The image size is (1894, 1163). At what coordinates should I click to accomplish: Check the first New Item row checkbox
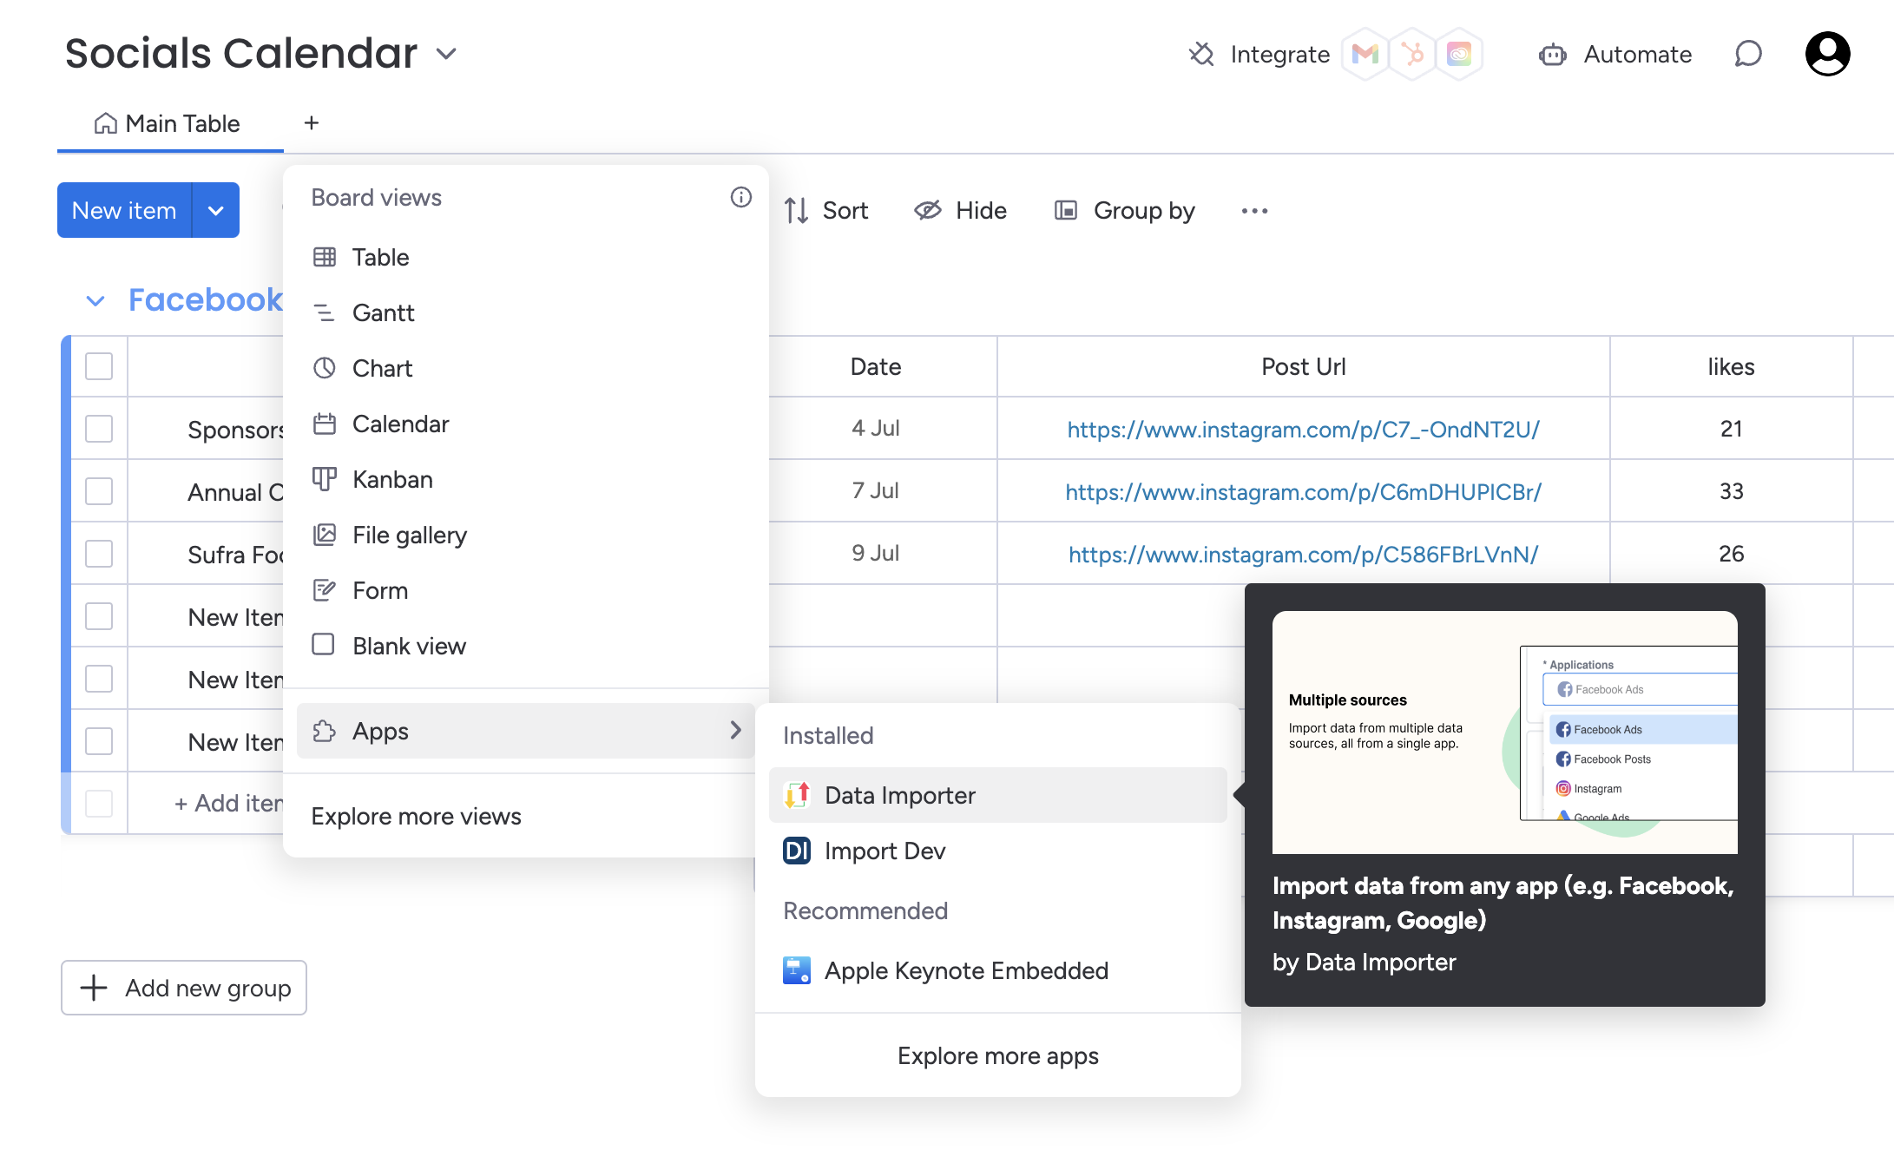point(99,616)
